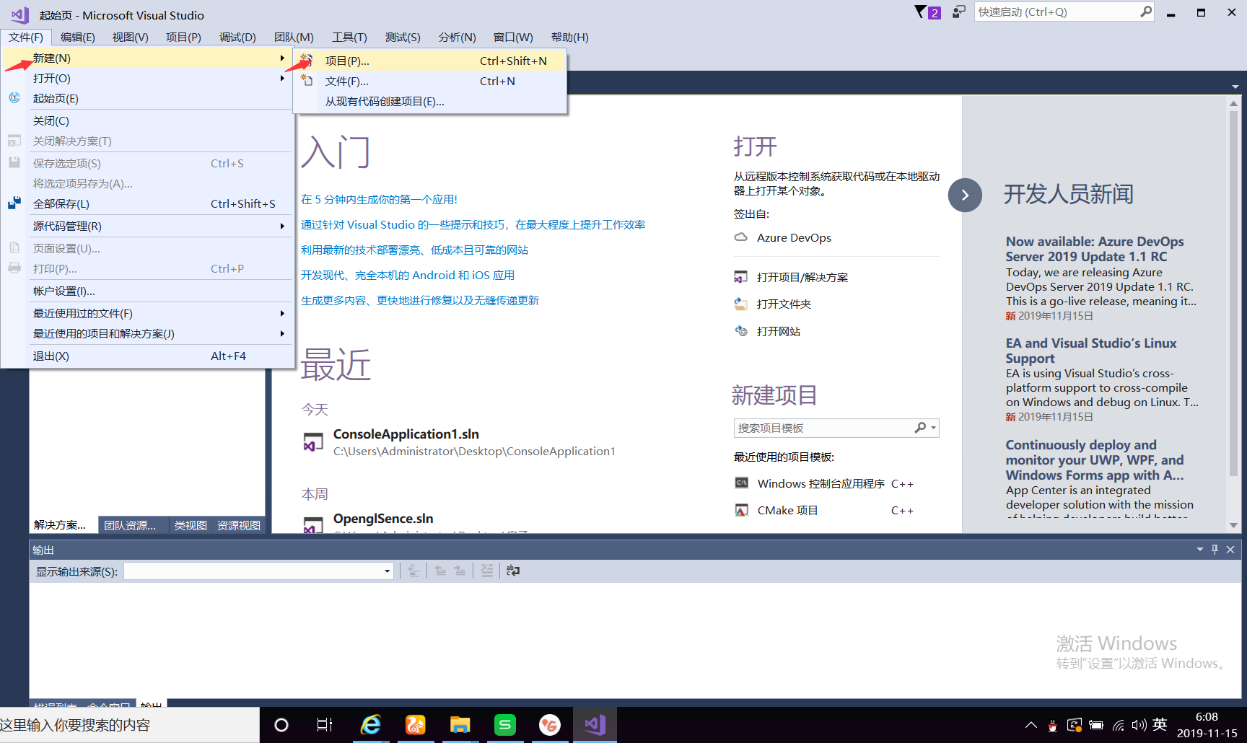Click the Azure DevOps cloud icon

coord(740,237)
